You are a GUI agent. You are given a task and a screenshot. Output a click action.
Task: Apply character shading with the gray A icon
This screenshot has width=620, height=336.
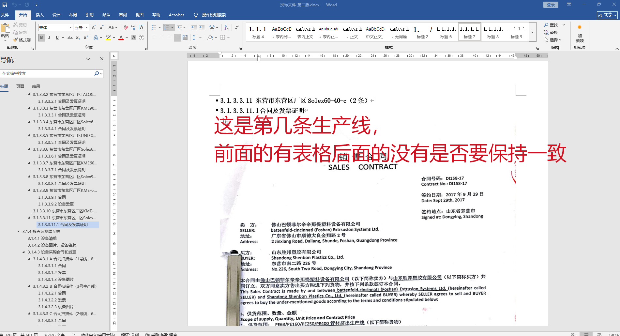[x=134, y=38]
